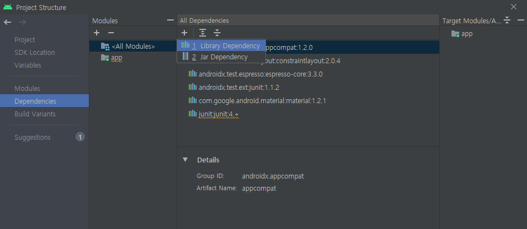Click the espresso-core library icon
Viewport: 527px width, 229px height.
pyautogui.click(x=193, y=74)
